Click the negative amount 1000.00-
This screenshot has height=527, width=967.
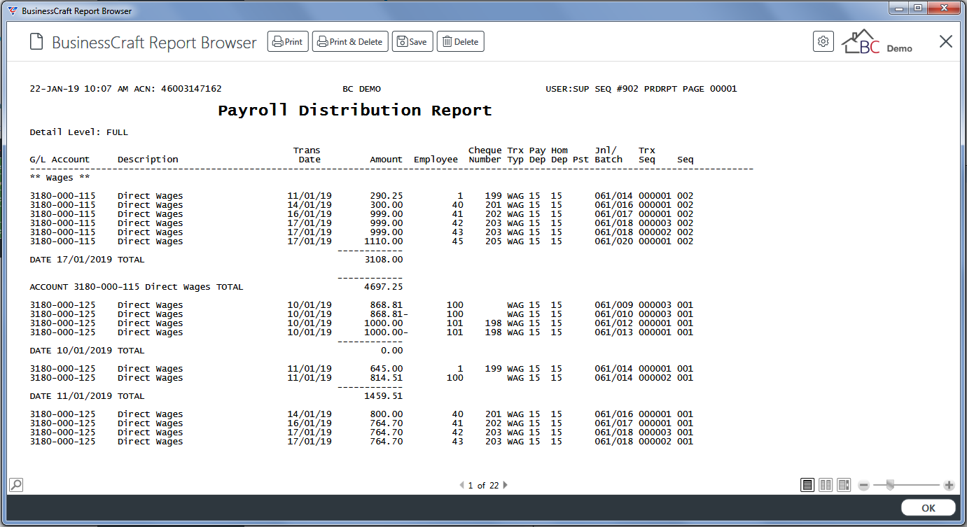pos(387,332)
